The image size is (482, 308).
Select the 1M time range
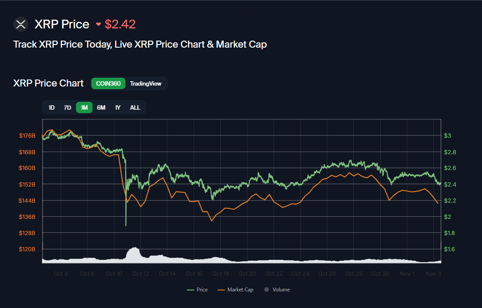[x=84, y=107]
